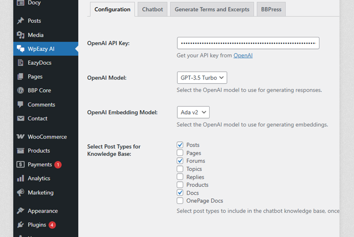
Task: Click the Comments speech bubble icon
Action: pyautogui.click(x=20, y=104)
